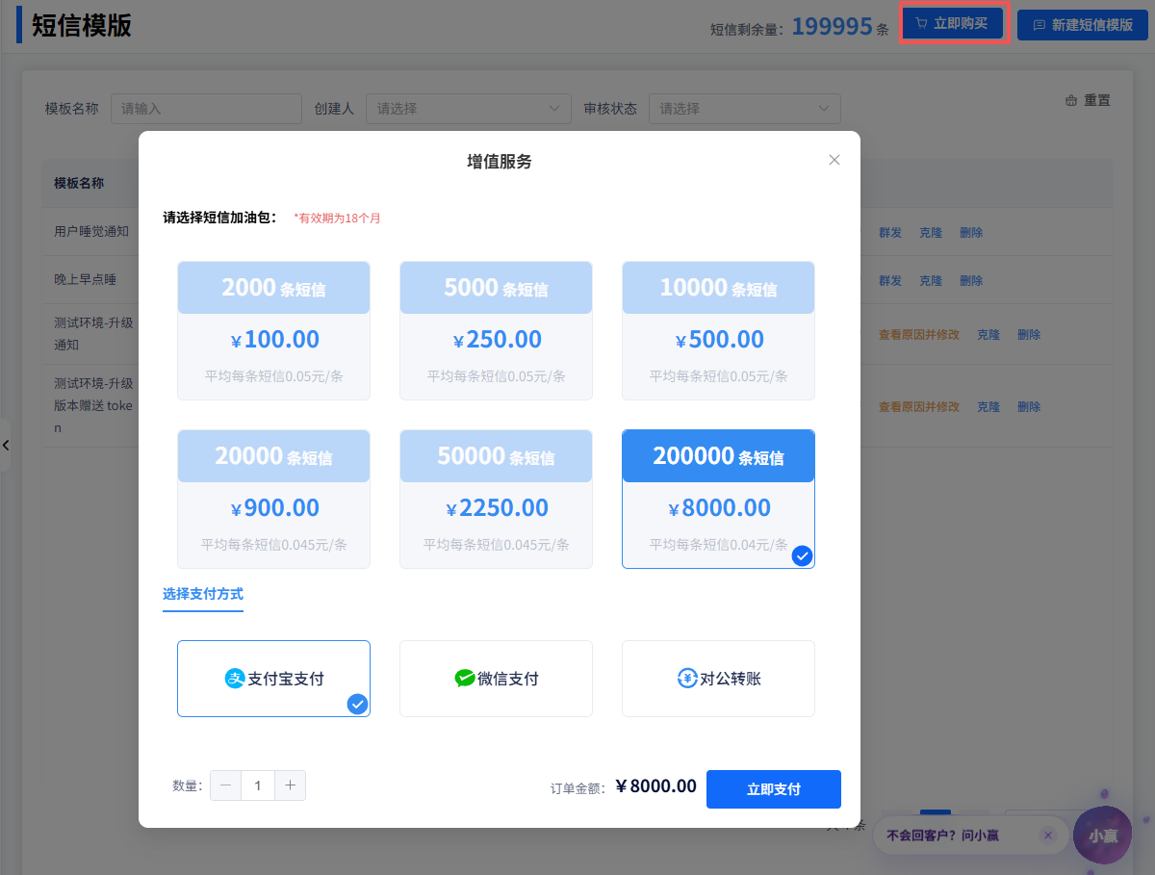
Task: Click the 重置 reset icon
Action: [x=1071, y=100]
